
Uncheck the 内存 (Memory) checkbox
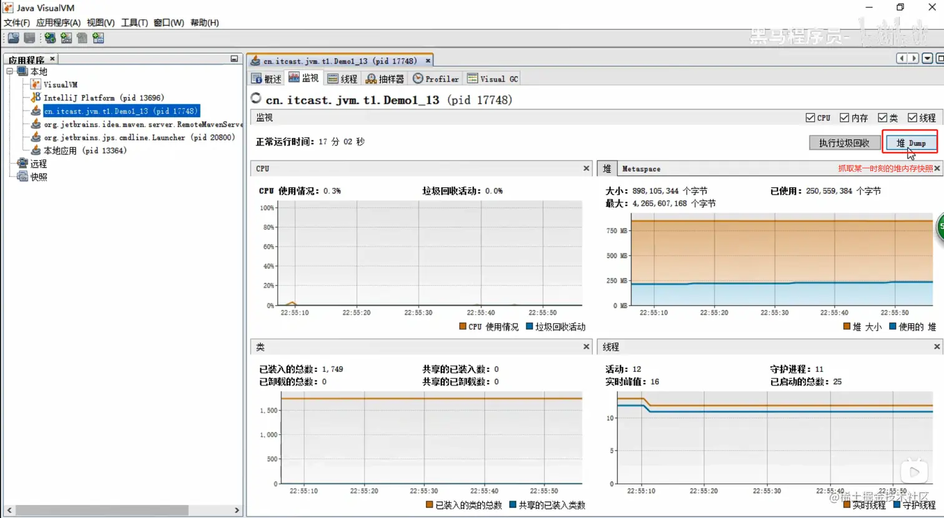point(845,117)
